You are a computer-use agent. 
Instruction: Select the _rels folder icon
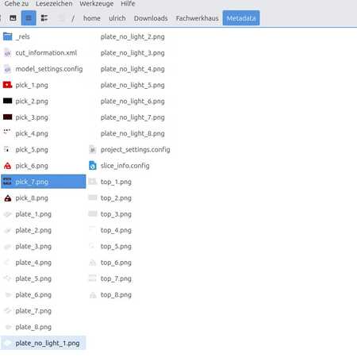pos(8,36)
